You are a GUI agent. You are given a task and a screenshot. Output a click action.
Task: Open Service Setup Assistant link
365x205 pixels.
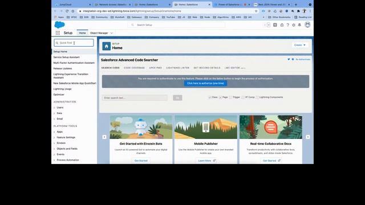click(x=66, y=57)
